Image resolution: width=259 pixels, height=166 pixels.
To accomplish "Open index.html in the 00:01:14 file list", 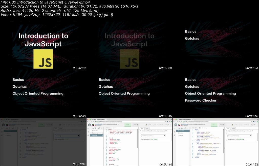I will point(96,131).
